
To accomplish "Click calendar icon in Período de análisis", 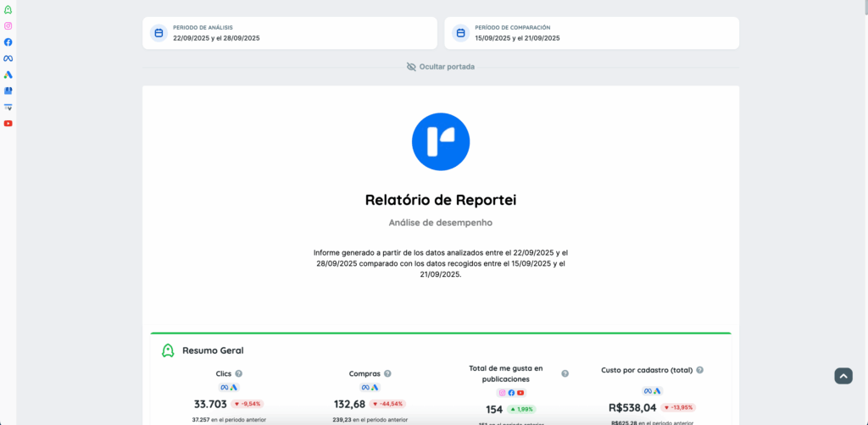I will pos(158,33).
